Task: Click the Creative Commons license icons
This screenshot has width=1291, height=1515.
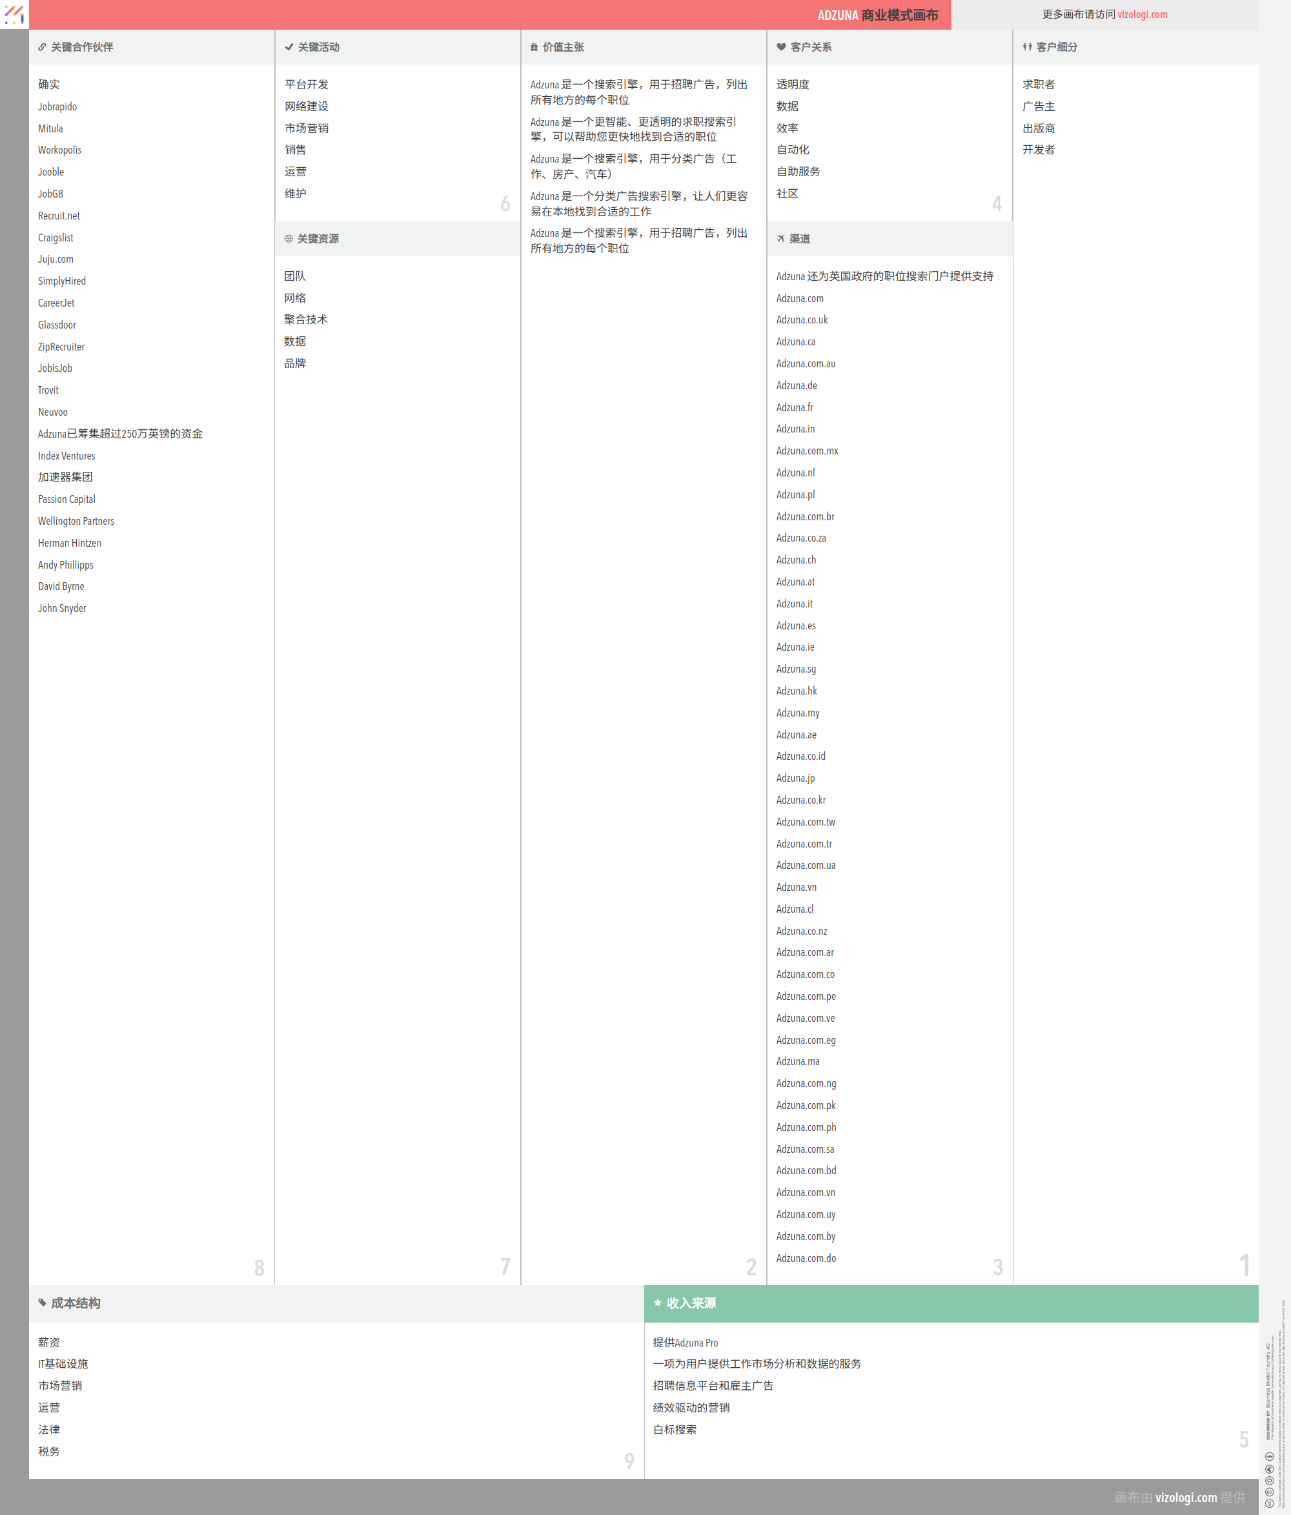Action: coord(1269,1480)
